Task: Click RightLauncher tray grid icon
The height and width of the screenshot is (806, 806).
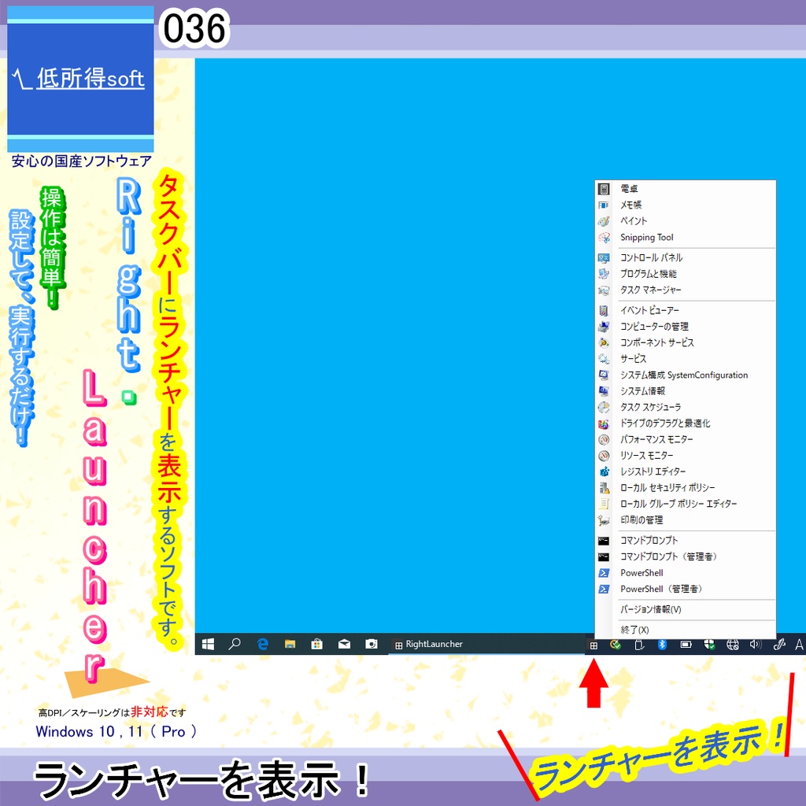Action: point(593,645)
